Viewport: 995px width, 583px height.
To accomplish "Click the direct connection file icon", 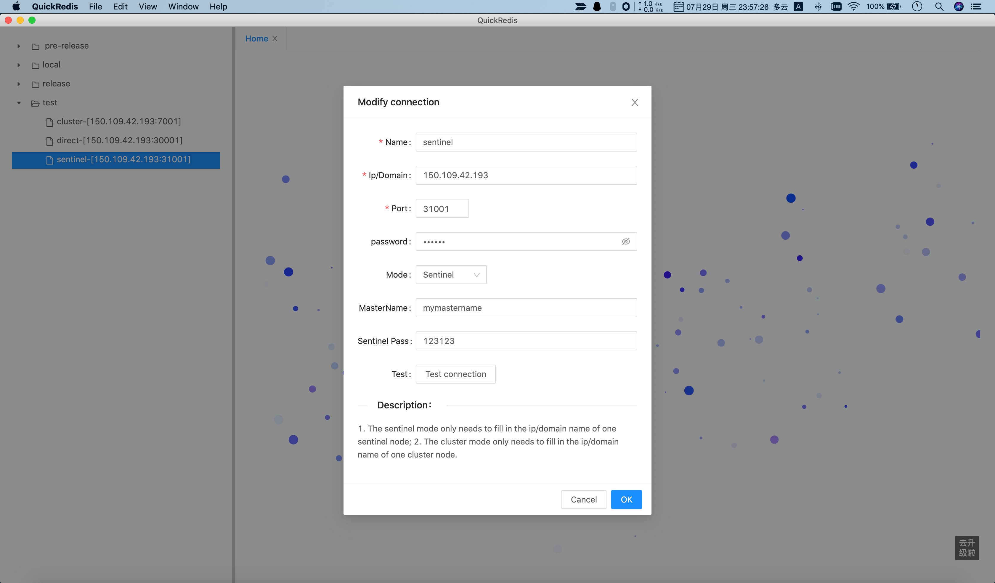I will 50,141.
